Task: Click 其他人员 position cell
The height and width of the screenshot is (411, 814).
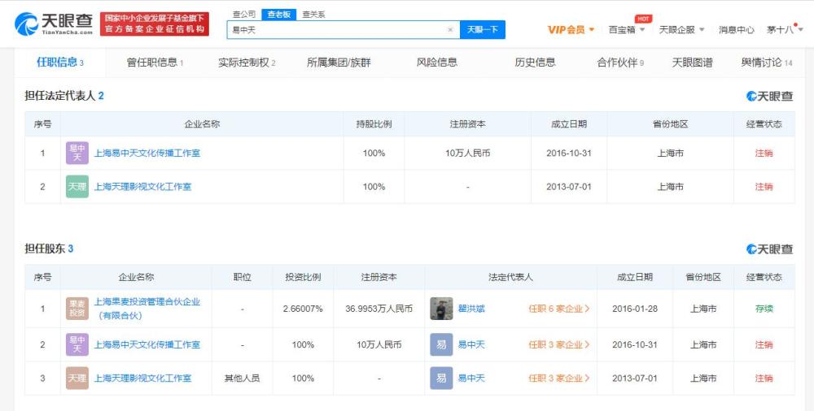Action: point(242,379)
